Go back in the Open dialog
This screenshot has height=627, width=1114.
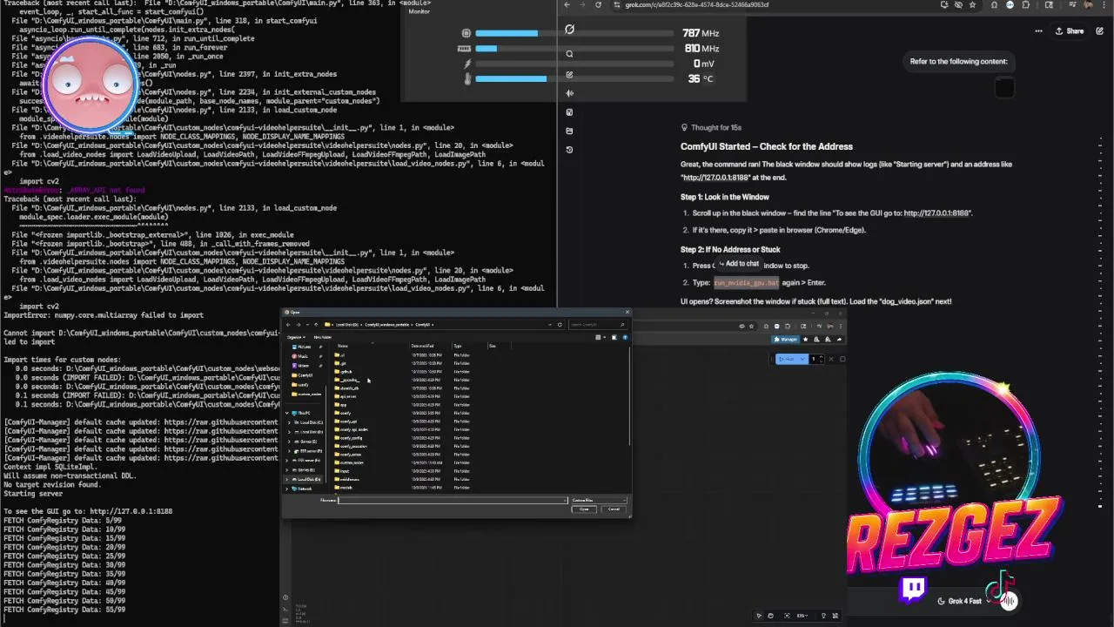pos(288,325)
